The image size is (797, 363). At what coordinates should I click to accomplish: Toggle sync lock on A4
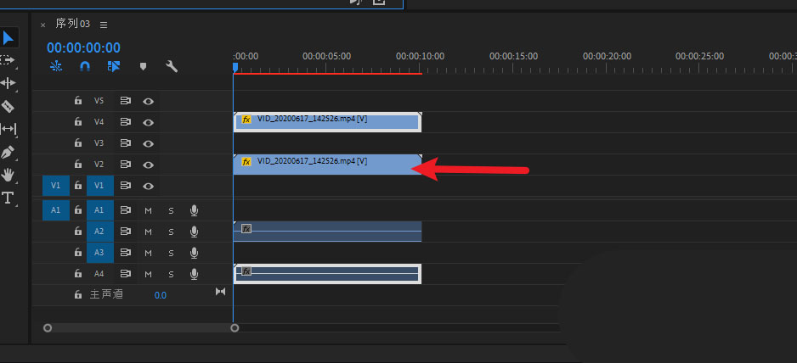pos(126,275)
